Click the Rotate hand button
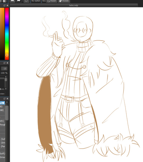Image resolution: width=143 pixels, height=162 pixels. [x=64, y=1]
